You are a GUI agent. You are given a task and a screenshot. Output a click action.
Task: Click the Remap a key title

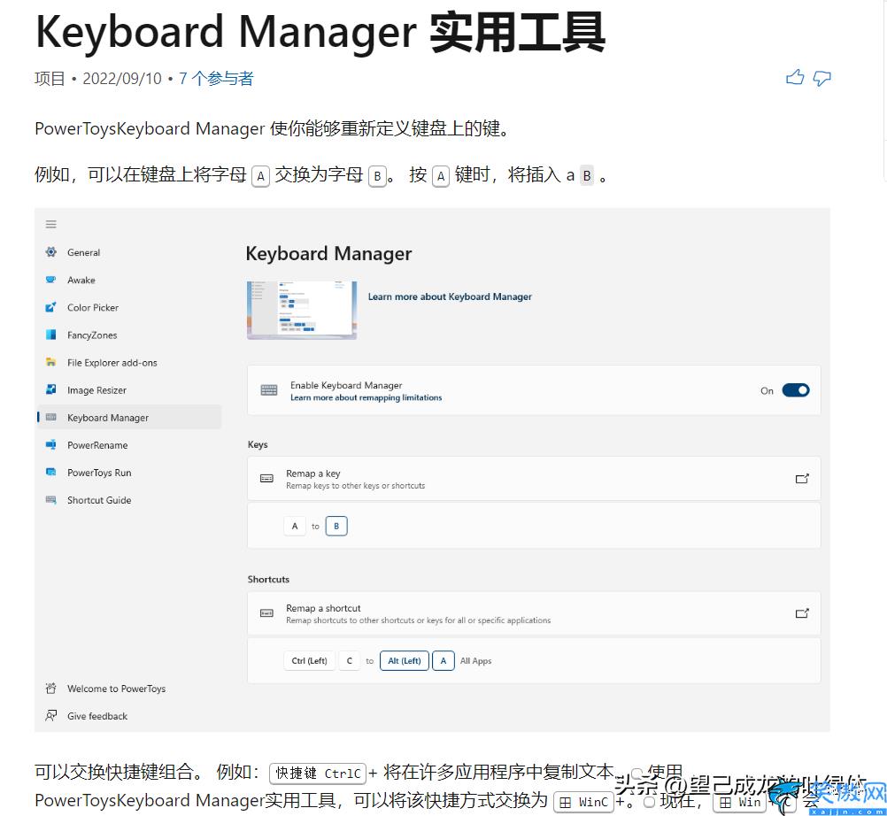click(x=312, y=473)
